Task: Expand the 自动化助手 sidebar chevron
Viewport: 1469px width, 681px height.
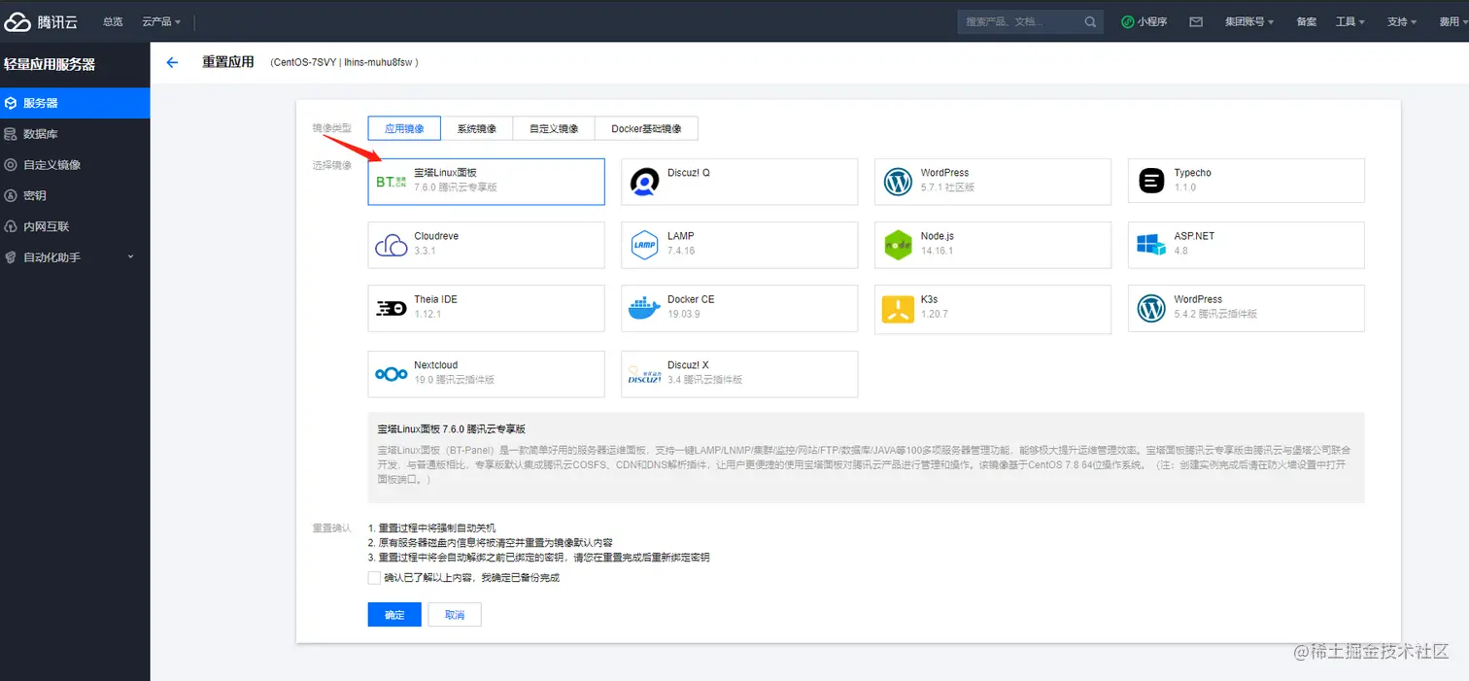Action: click(x=131, y=257)
